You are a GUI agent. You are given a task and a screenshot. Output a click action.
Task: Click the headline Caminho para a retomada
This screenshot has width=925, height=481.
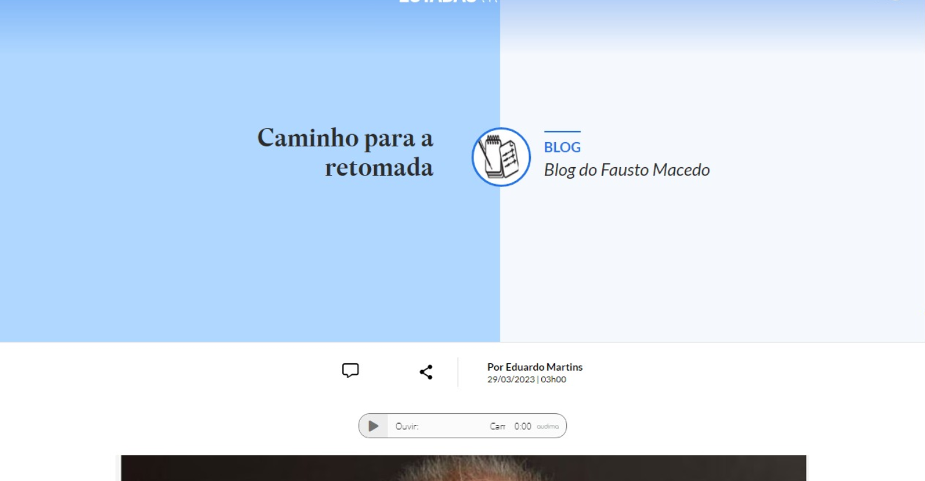point(345,152)
